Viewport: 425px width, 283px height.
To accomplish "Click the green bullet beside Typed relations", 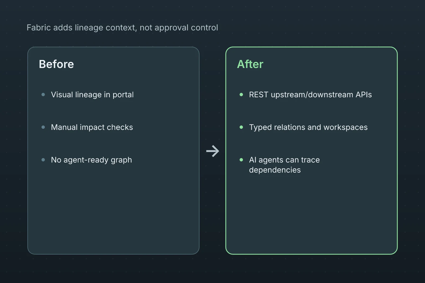I will pyautogui.click(x=241, y=127).
